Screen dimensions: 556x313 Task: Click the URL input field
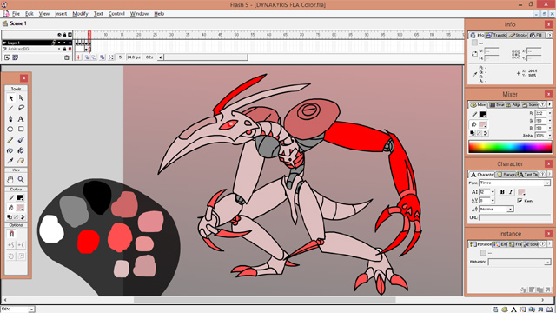(x=515, y=217)
